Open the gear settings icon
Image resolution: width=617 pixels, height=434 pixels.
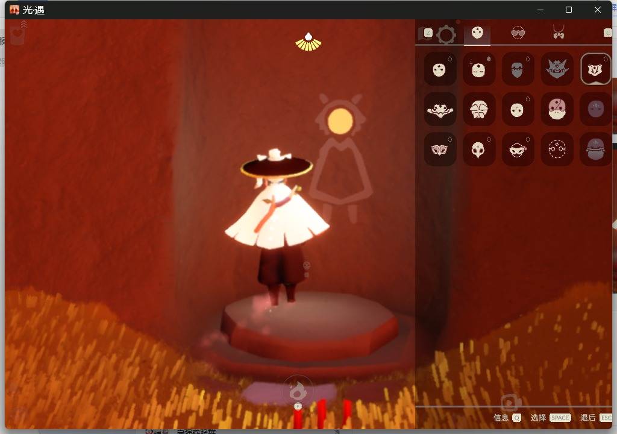point(446,34)
